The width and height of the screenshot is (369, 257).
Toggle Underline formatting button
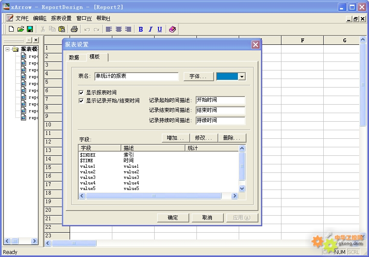point(160,29)
